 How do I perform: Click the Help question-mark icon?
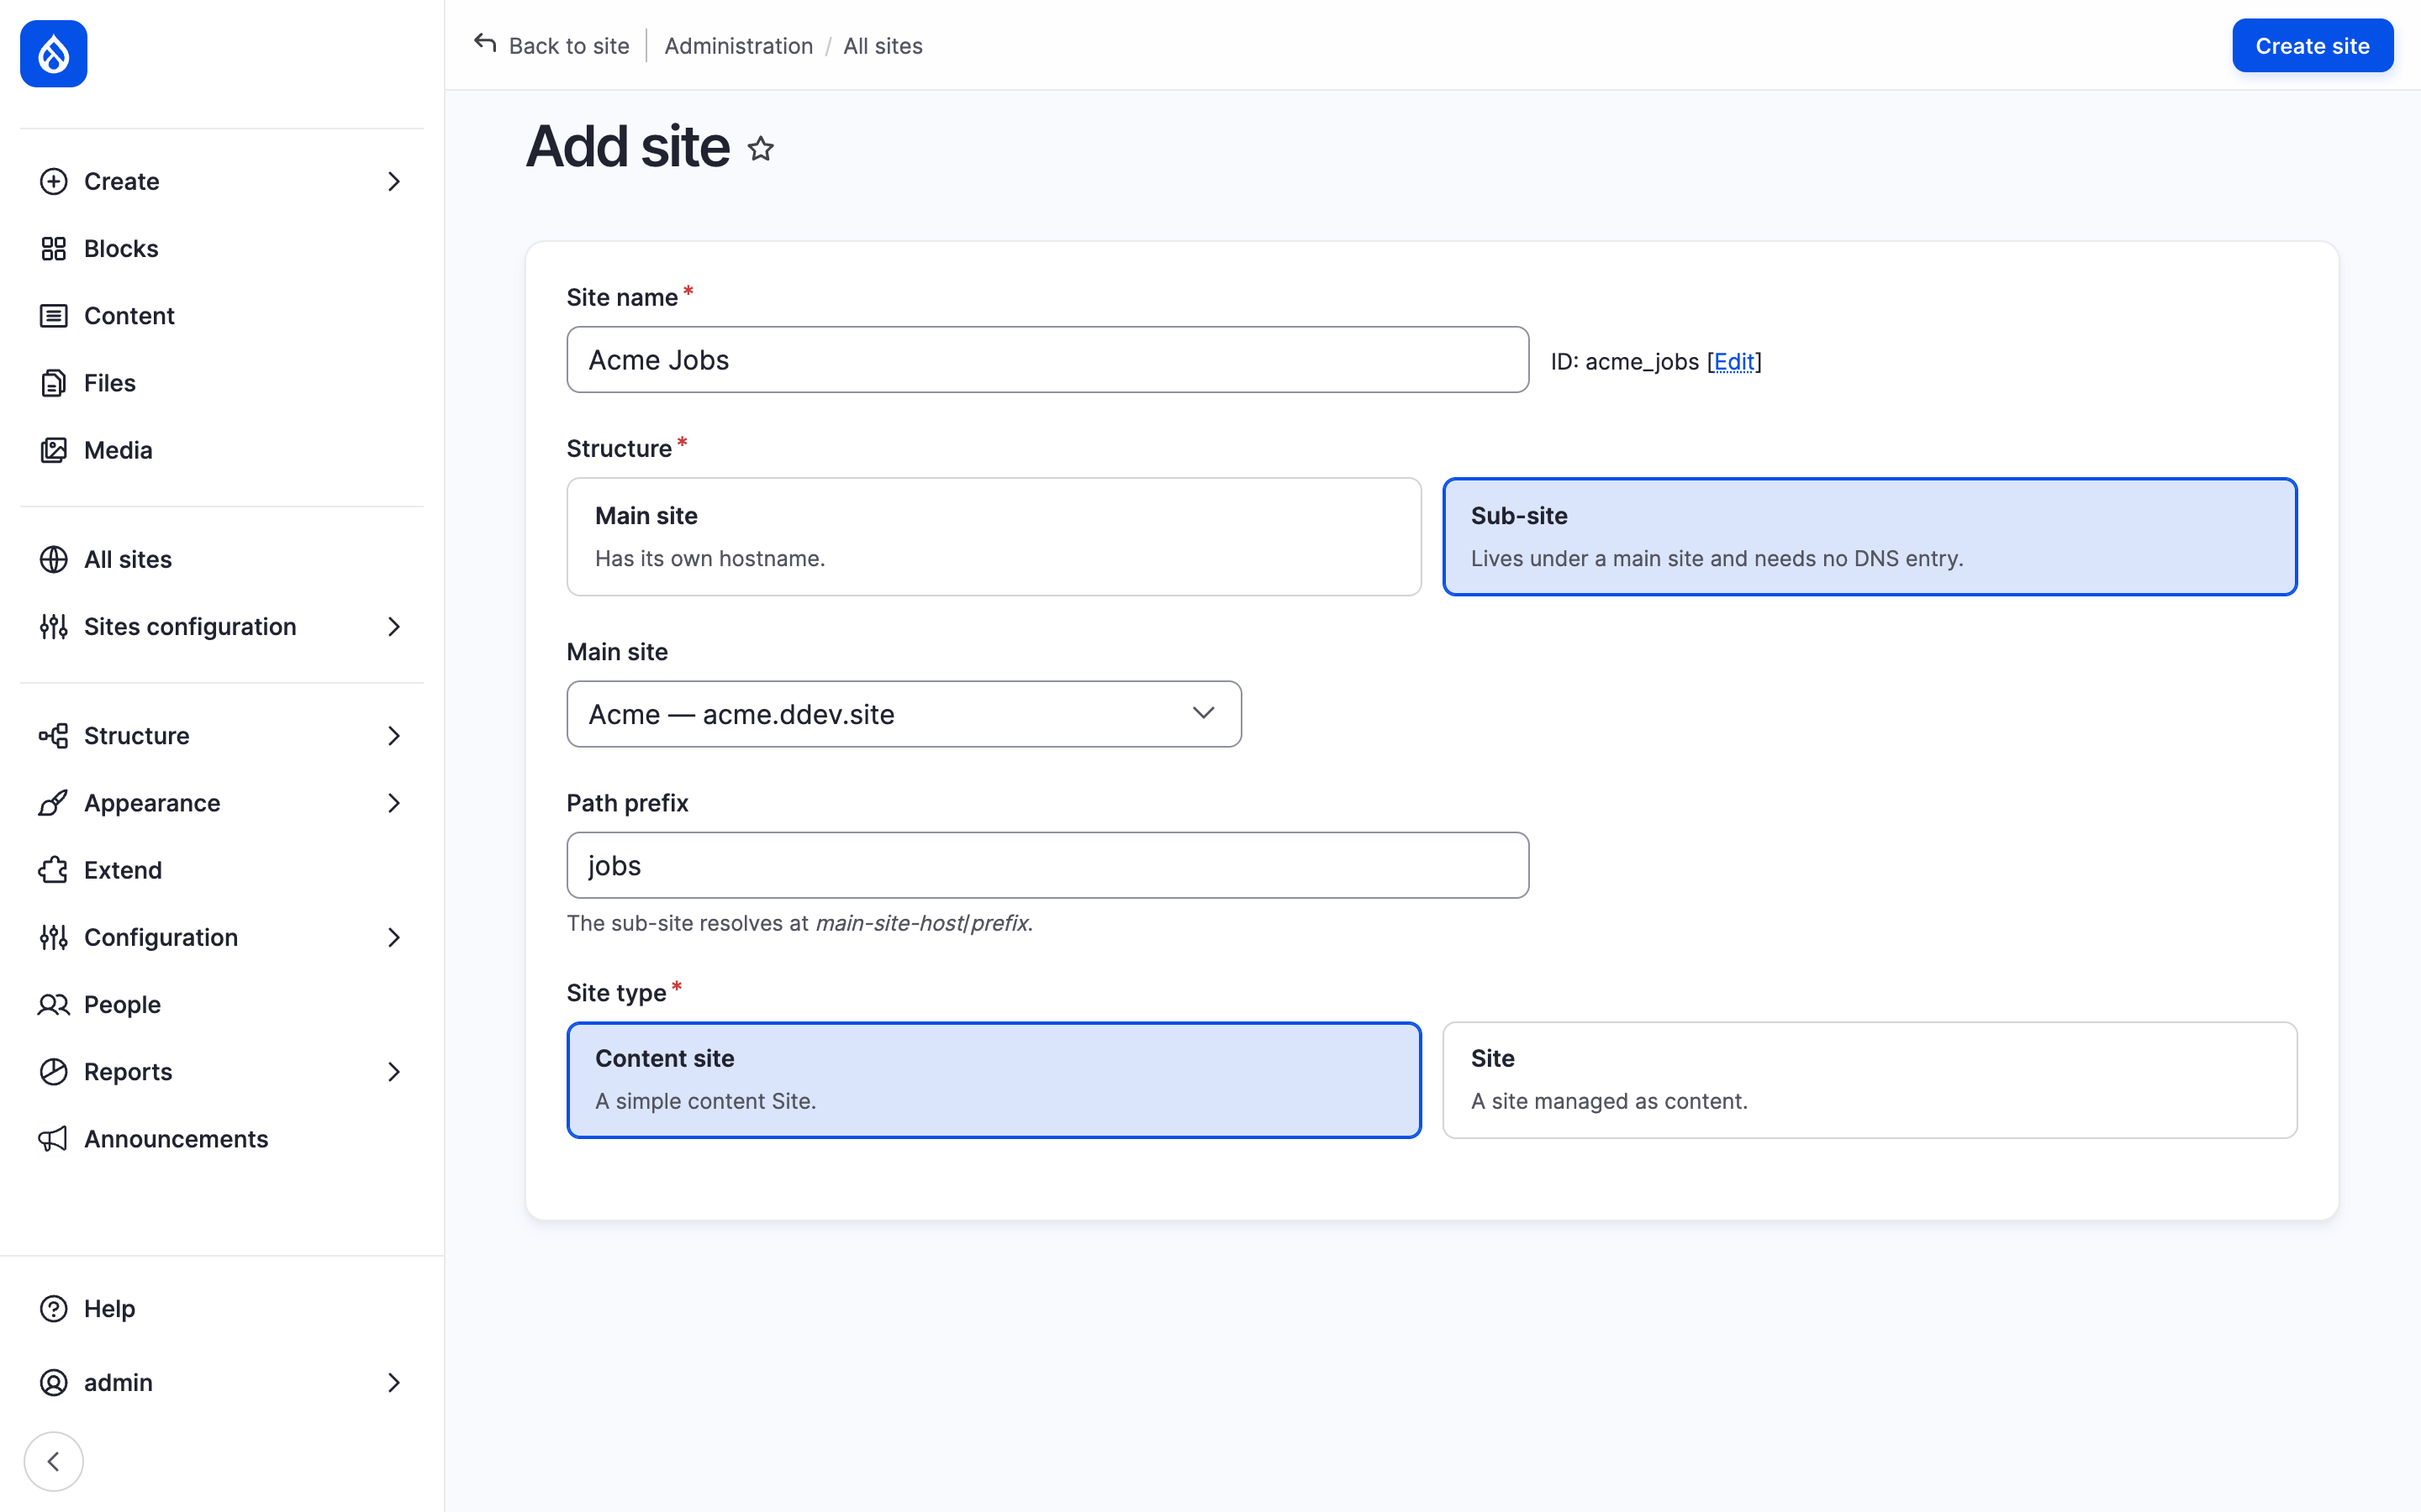(x=54, y=1309)
